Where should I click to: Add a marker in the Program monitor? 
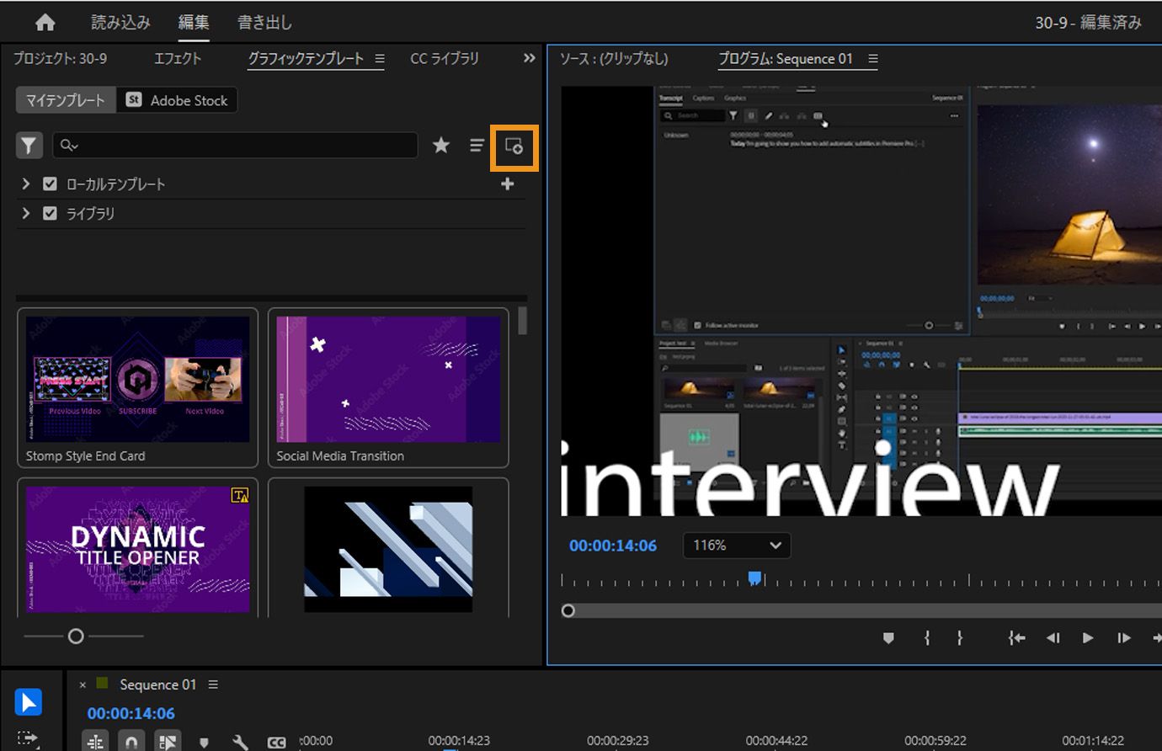[x=888, y=638]
